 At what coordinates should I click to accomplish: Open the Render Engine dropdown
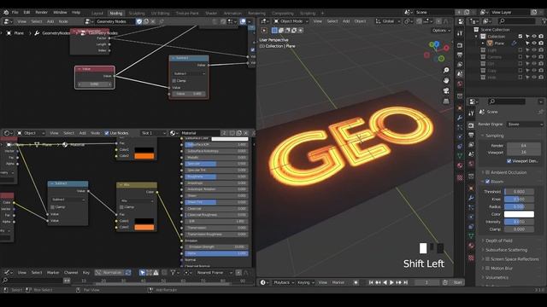click(x=525, y=125)
